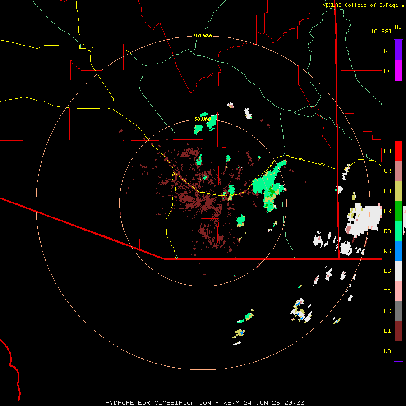Click the HHC product label

tap(397, 27)
